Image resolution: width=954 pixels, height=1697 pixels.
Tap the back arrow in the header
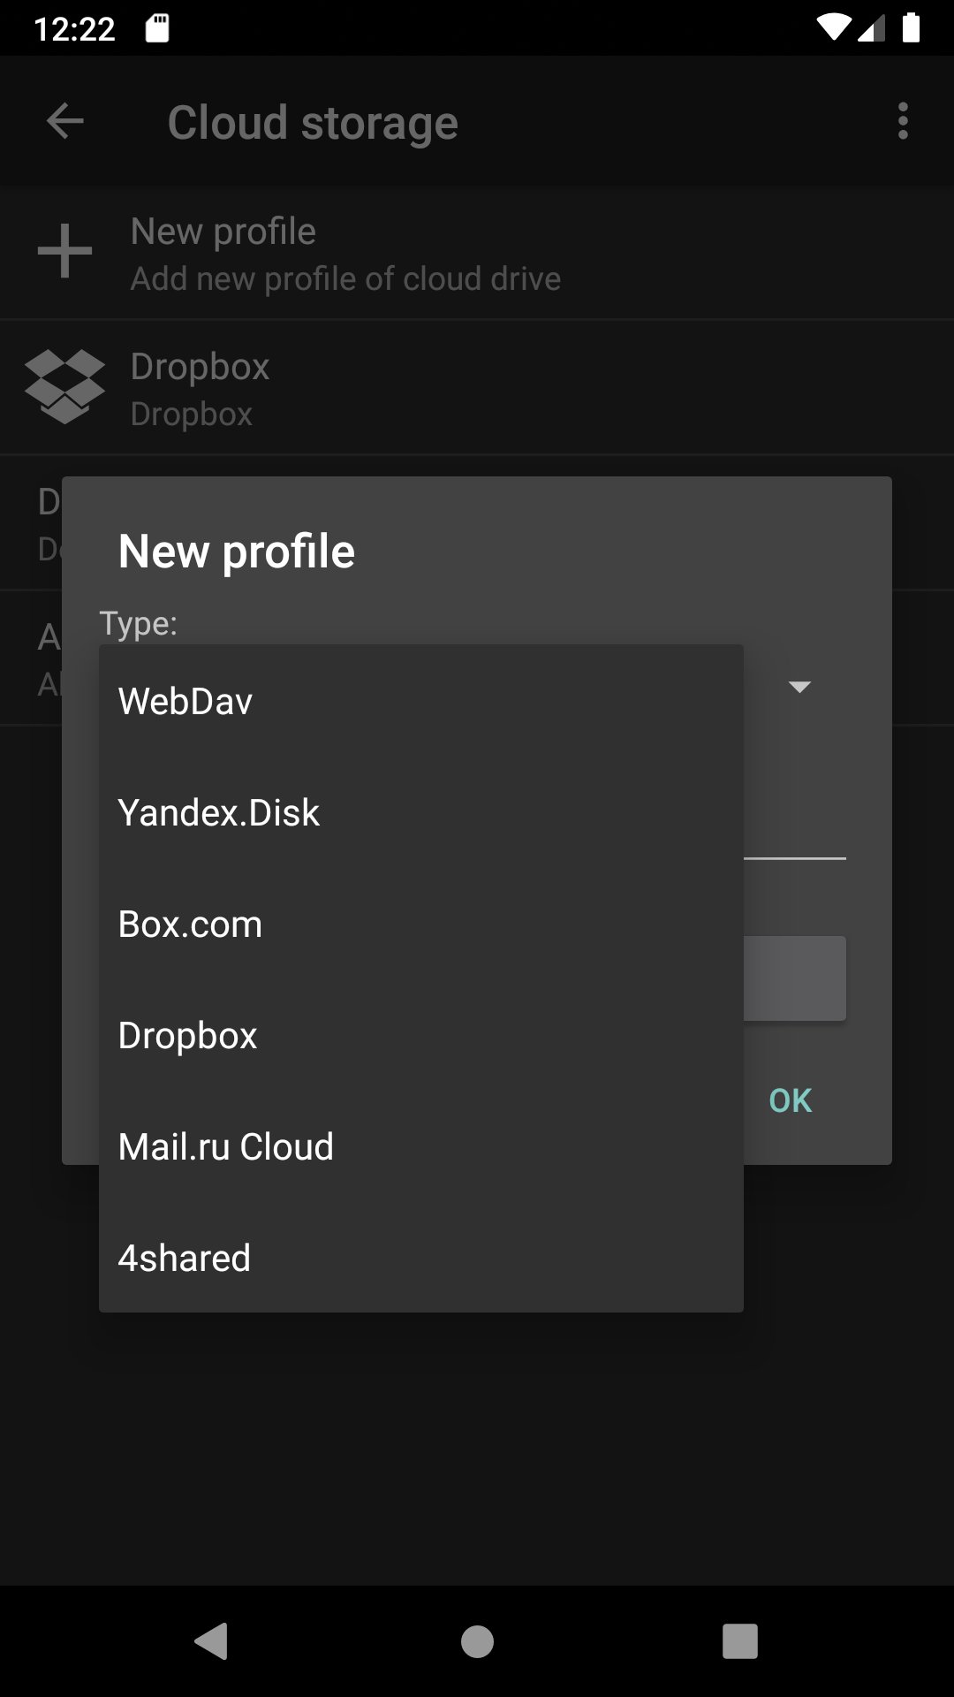pyautogui.click(x=64, y=121)
